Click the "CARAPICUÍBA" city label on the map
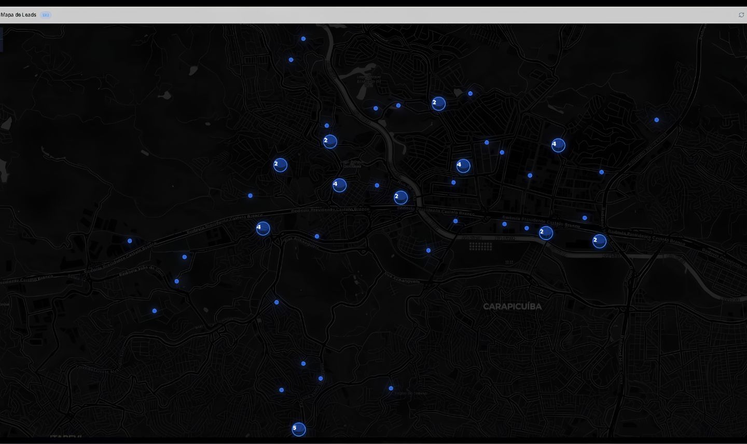The image size is (747, 444). point(513,306)
